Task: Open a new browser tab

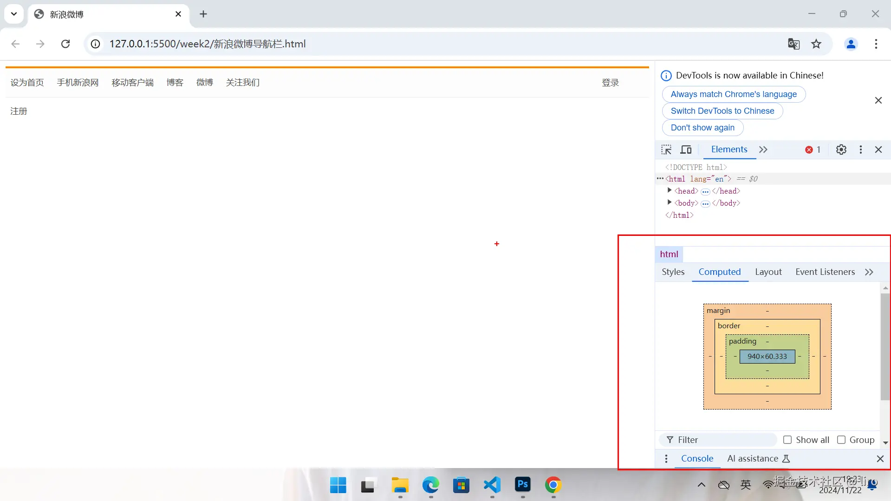Action: pyautogui.click(x=203, y=14)
